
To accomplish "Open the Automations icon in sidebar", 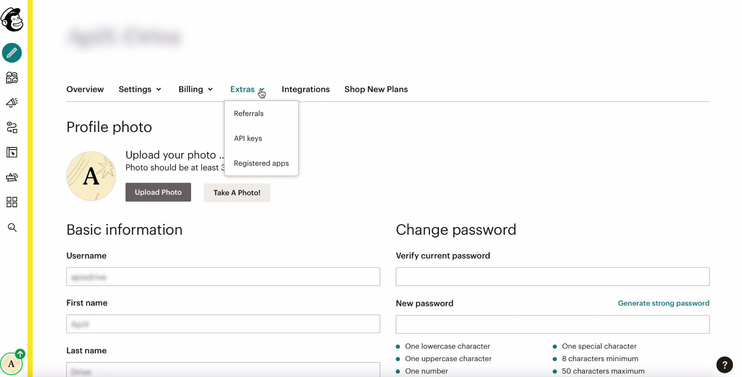I will click(12, 127).
